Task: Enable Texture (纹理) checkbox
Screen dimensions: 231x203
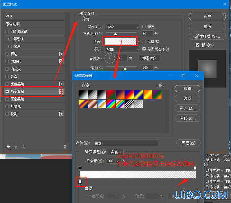Action: click(10, 46)
